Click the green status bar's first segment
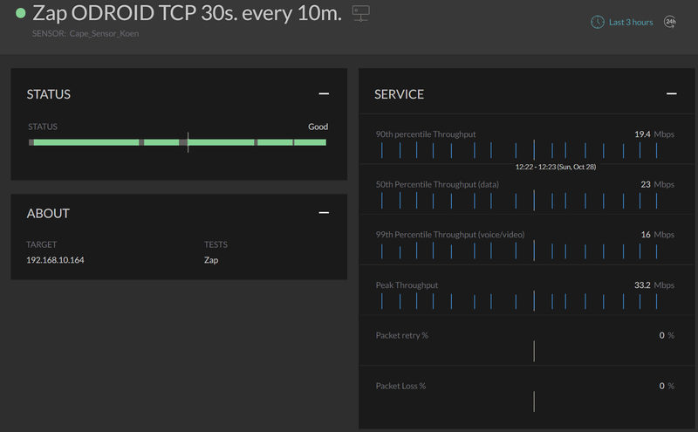The width and height of the screenshot is (698, 432). (x=86, y=142)
